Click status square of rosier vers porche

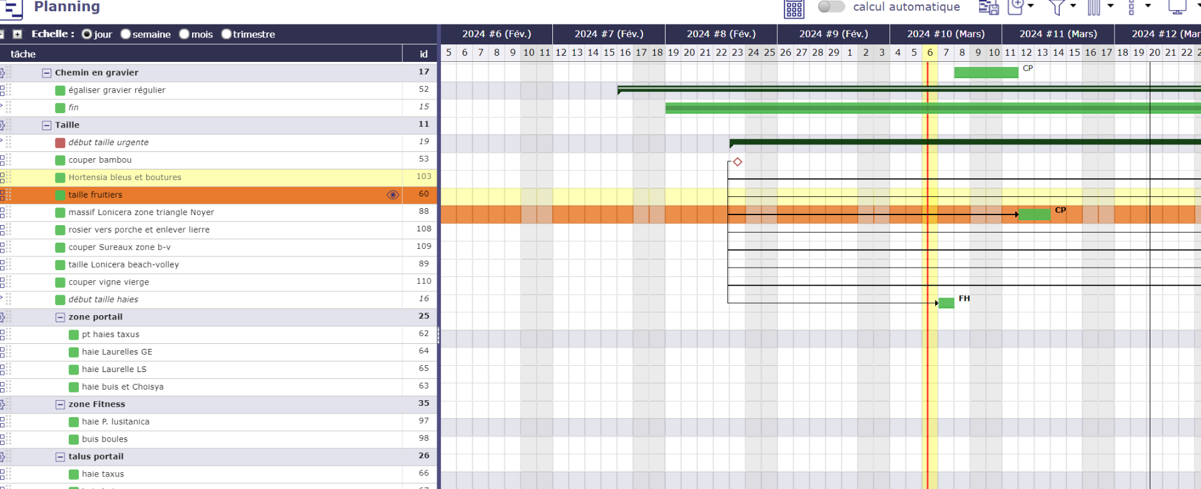(60, 231)
